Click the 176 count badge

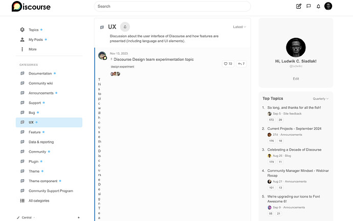tap(272, 141)
